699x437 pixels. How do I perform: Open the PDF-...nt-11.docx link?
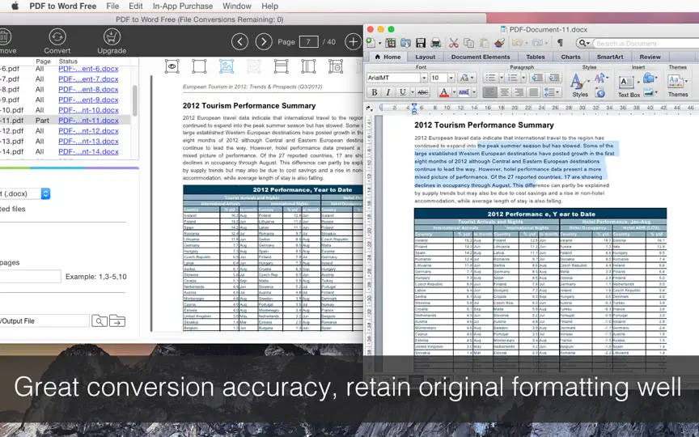click(x=88, y=121)
